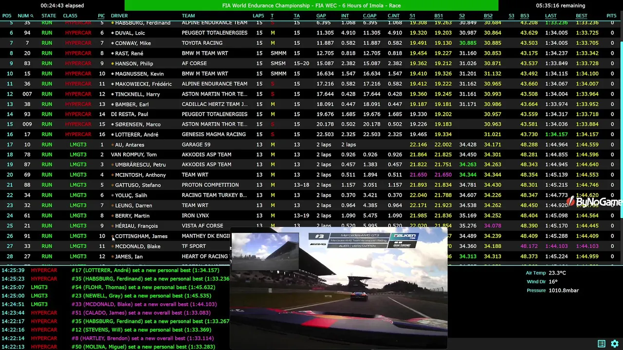Click the BS2 column header
Image resolution: width=623 pixels, height=350 pixels.
click(488, 16)
